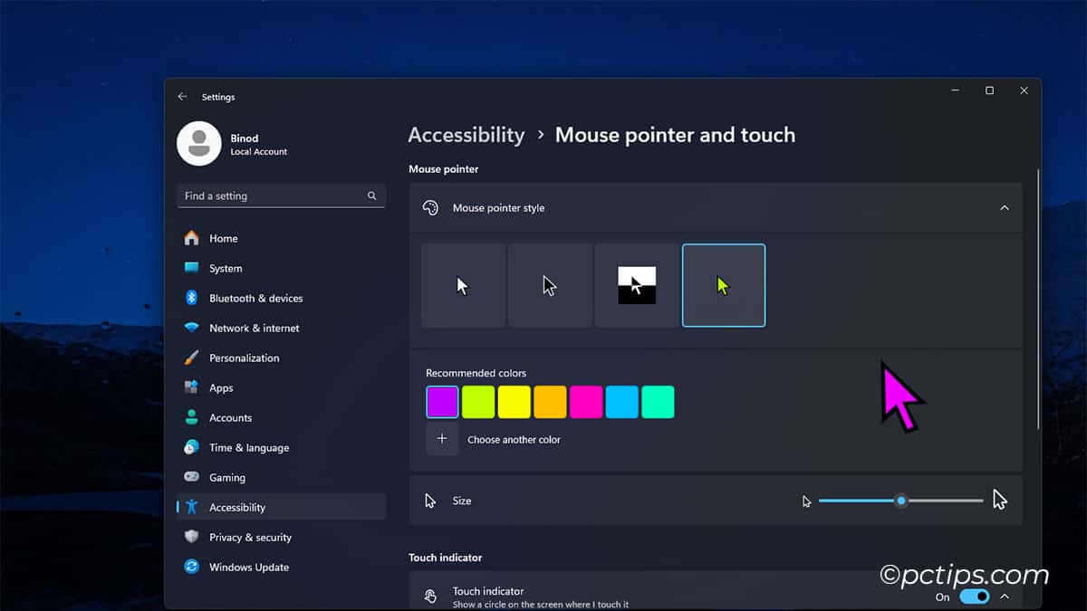Open the Binod Local Account profile
Image resolution: width=1087 pixels, height=611 pixels.
click(x=225, y=143)
